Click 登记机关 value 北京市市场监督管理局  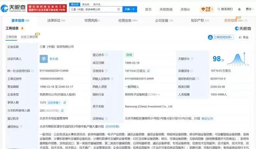(x=54, y=118)
